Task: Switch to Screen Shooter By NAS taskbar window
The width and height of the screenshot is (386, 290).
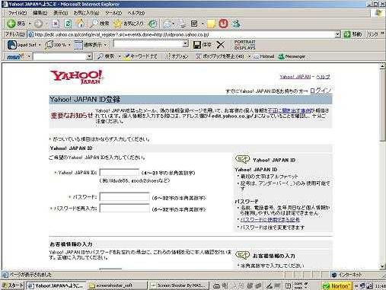Action: pos(179,285)
